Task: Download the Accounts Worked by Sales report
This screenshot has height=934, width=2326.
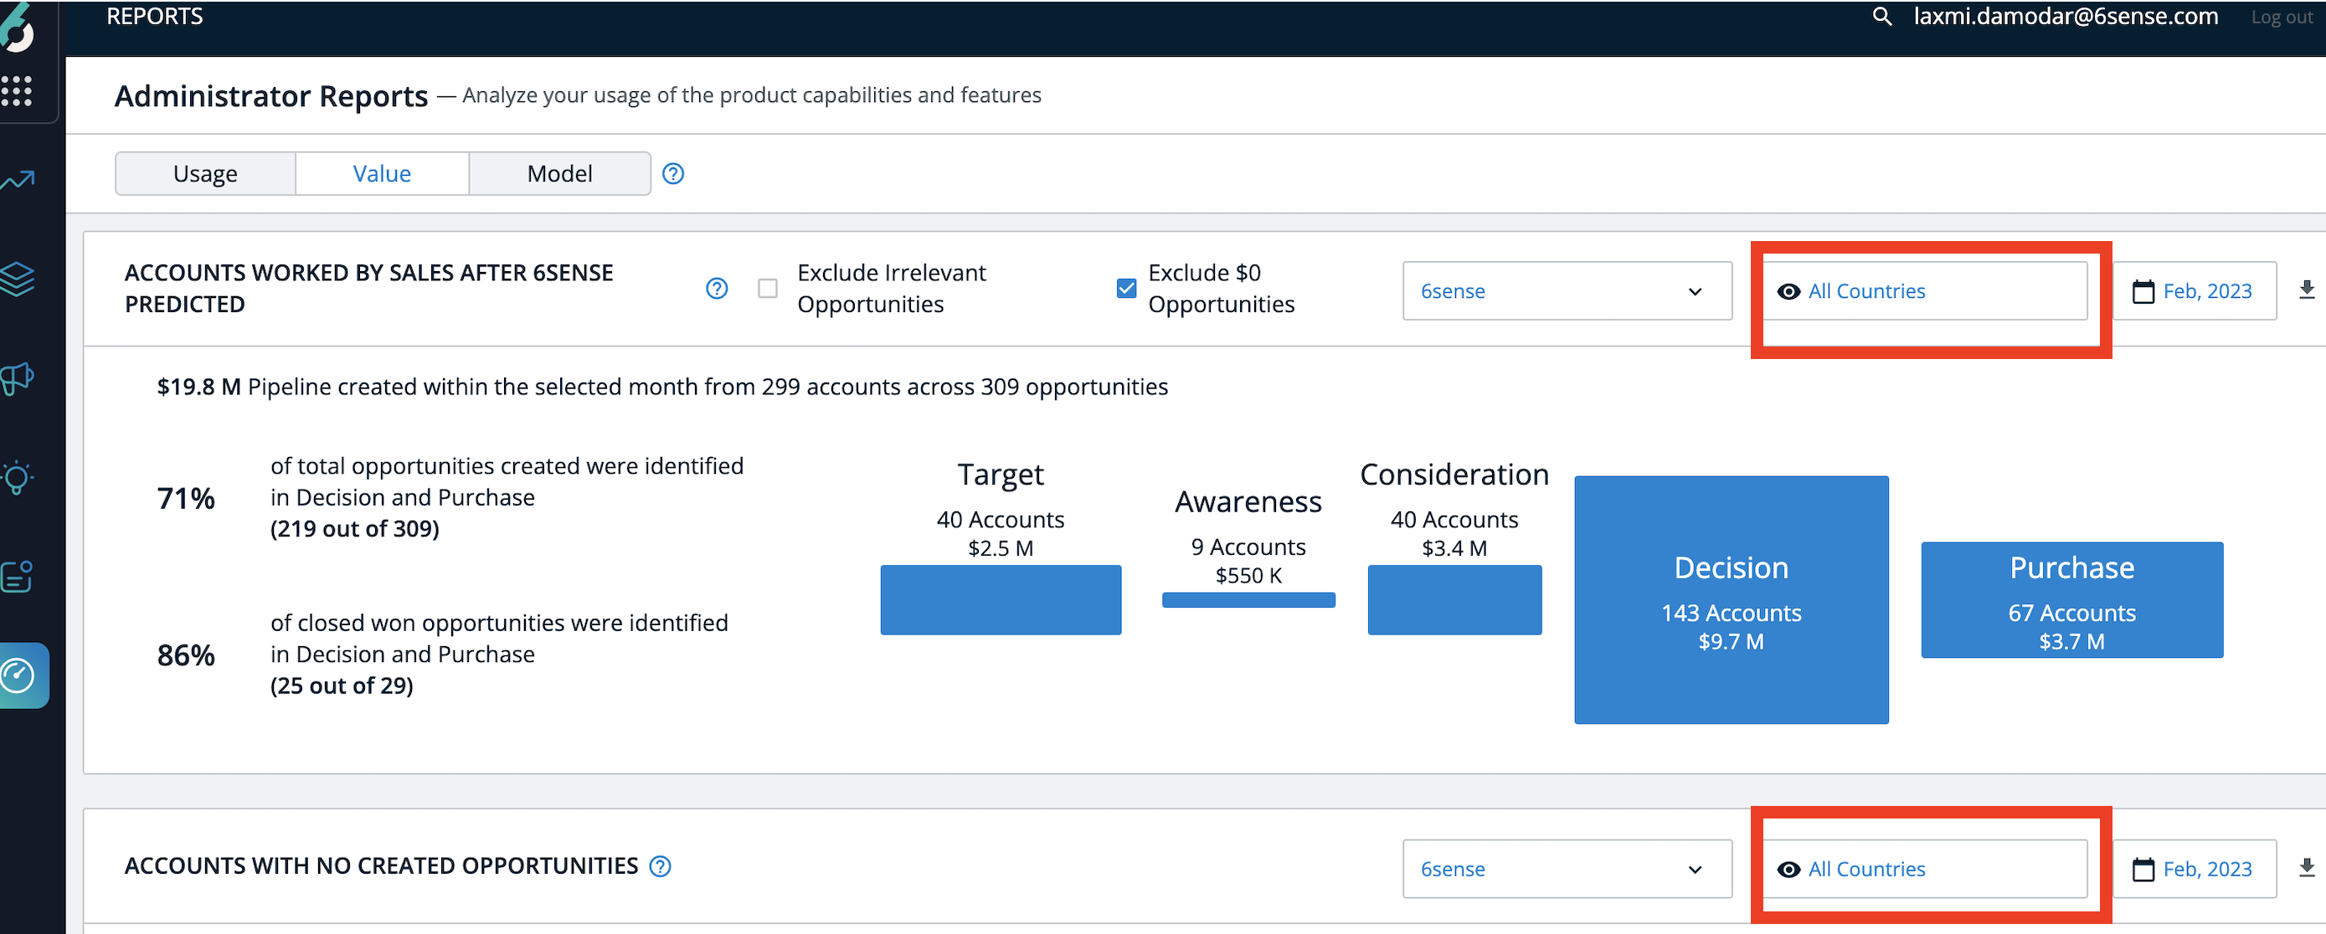Action: pyautogui.click(x=2307, y=290)
